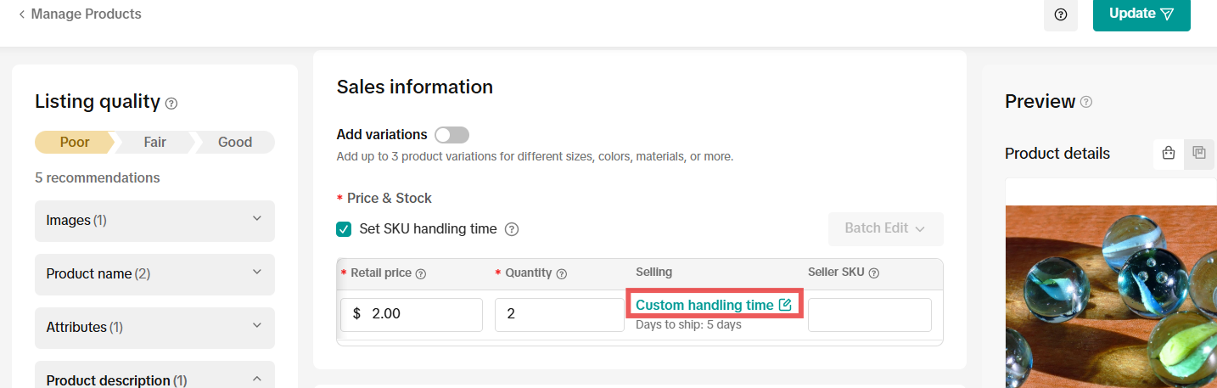Expand Product name recommendations section
The width and height of the screenshot is (1217, 388).
click(x=154, y=273)
